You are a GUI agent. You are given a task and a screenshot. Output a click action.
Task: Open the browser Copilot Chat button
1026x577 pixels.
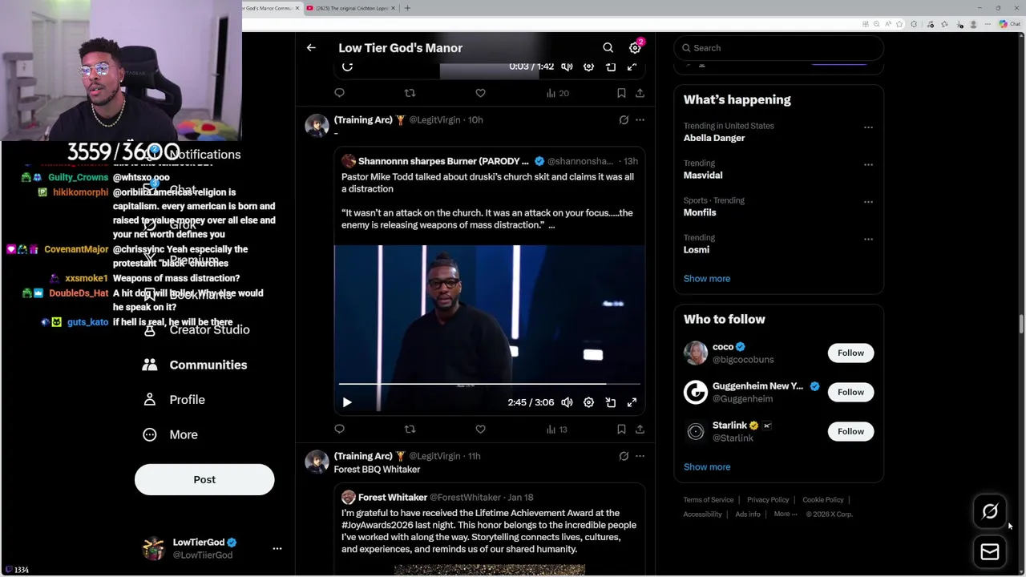click(1010, 24)
